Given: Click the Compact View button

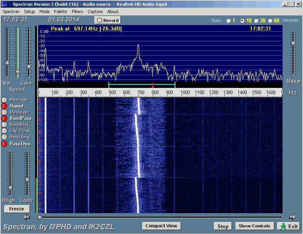Looking at the screenshot, I should point(162,226).
